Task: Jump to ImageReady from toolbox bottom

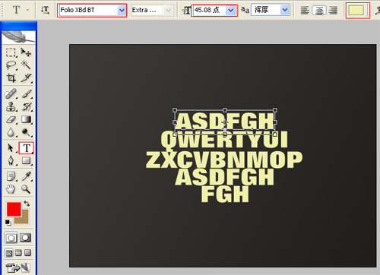Action: (x=18, y=267)
